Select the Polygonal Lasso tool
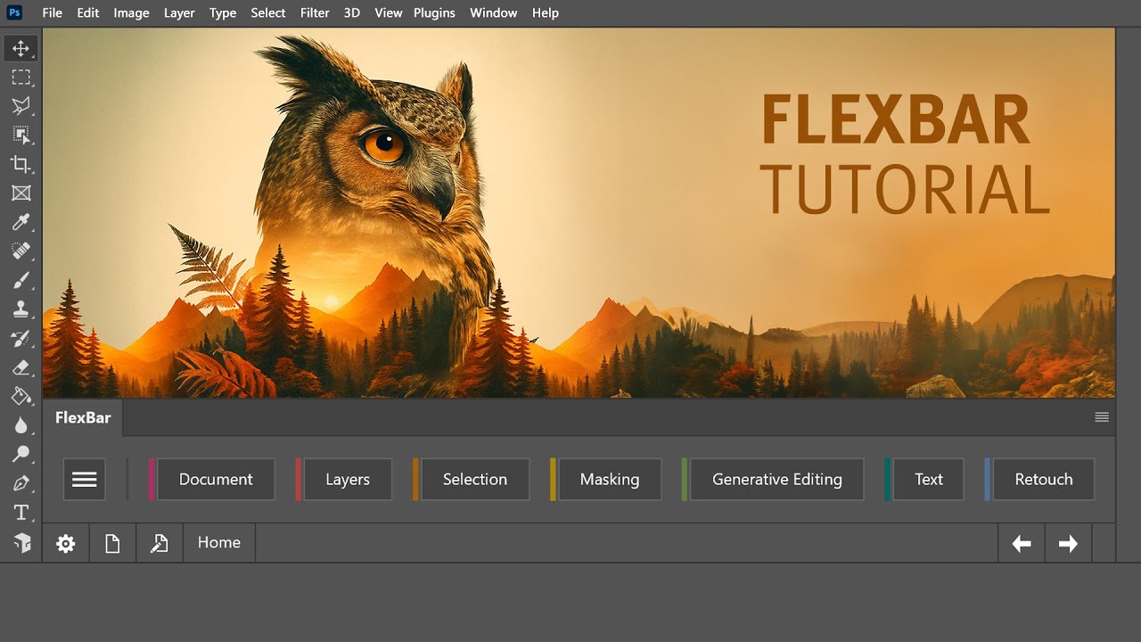The width and height of the screenshot is (1141, 642). (21, 106)
